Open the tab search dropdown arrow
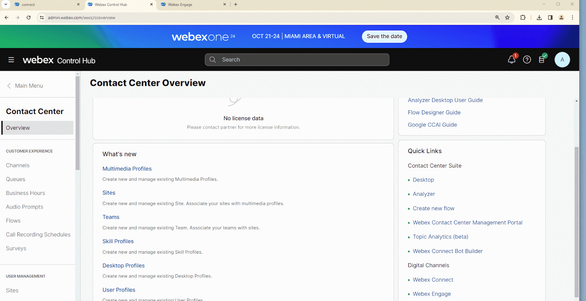This screenshot has height=301, width=586. tap(6, 4)
